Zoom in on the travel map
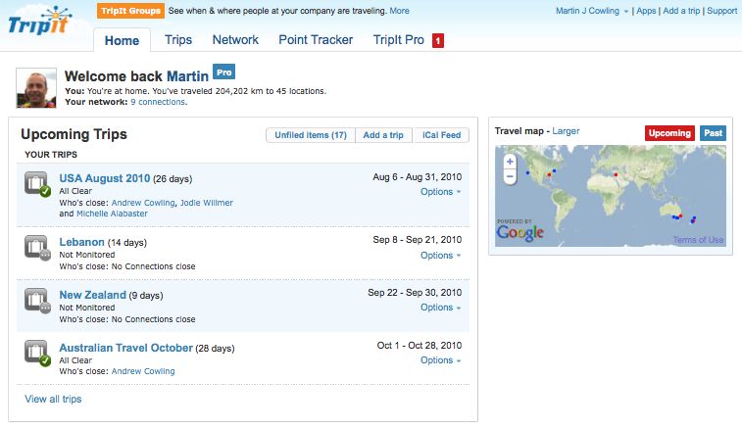The height and width of the screenshot is (429, 742). click(x=510, y=162)
